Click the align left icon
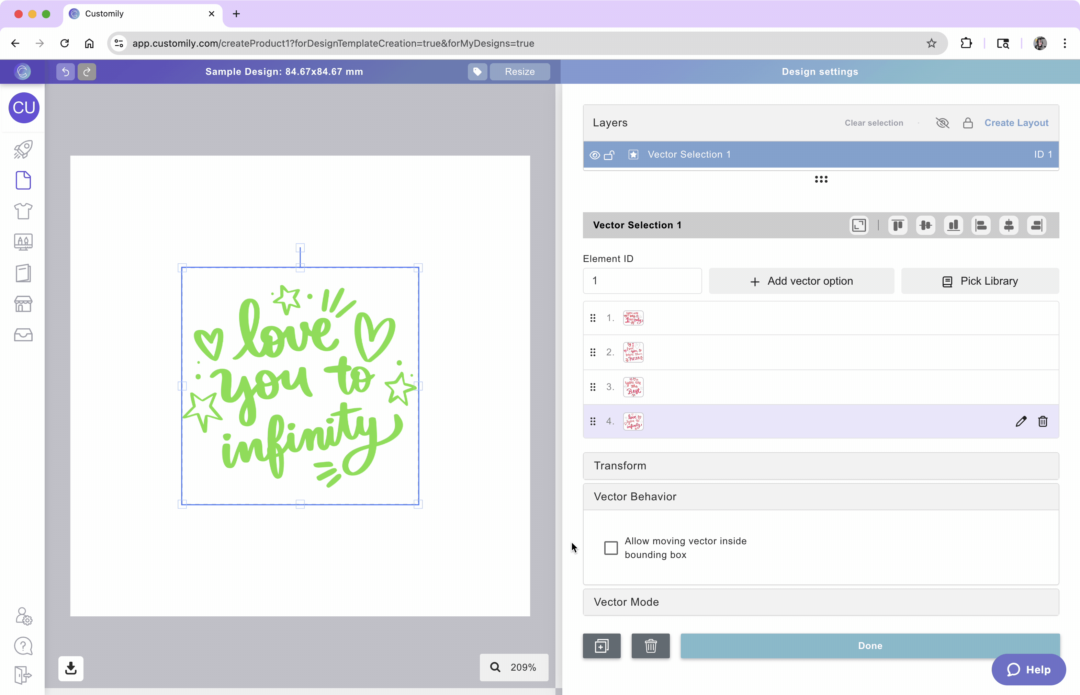The image size is (1080, 695). tap(981, 225)
